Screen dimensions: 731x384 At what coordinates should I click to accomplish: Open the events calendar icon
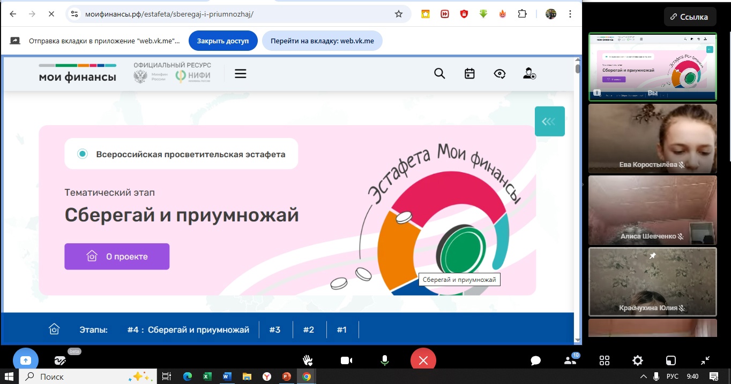tap(469, 74)
